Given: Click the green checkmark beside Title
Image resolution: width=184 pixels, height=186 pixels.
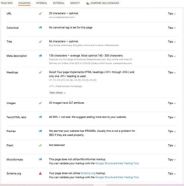Looking at the screenshot, I should coord(40,42).
